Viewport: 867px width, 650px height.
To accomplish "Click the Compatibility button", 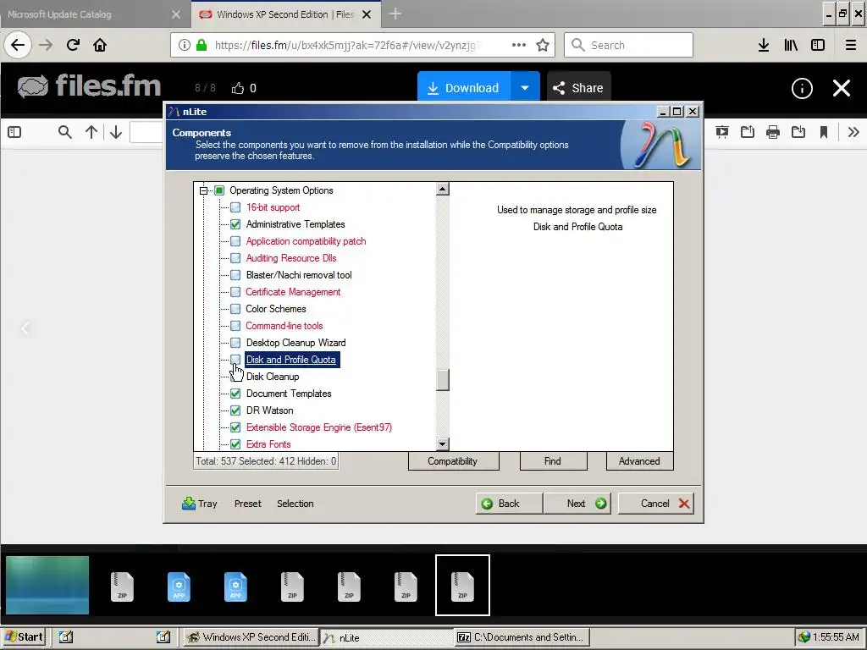I will pos(454,461).
